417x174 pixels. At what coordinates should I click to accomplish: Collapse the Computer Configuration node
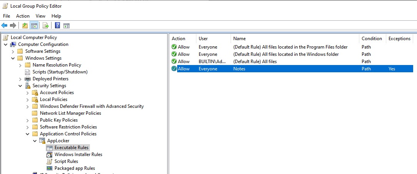[x=5, y=44]
